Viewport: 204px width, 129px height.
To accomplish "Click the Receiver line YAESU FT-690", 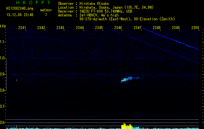I will tap(95, 11).
